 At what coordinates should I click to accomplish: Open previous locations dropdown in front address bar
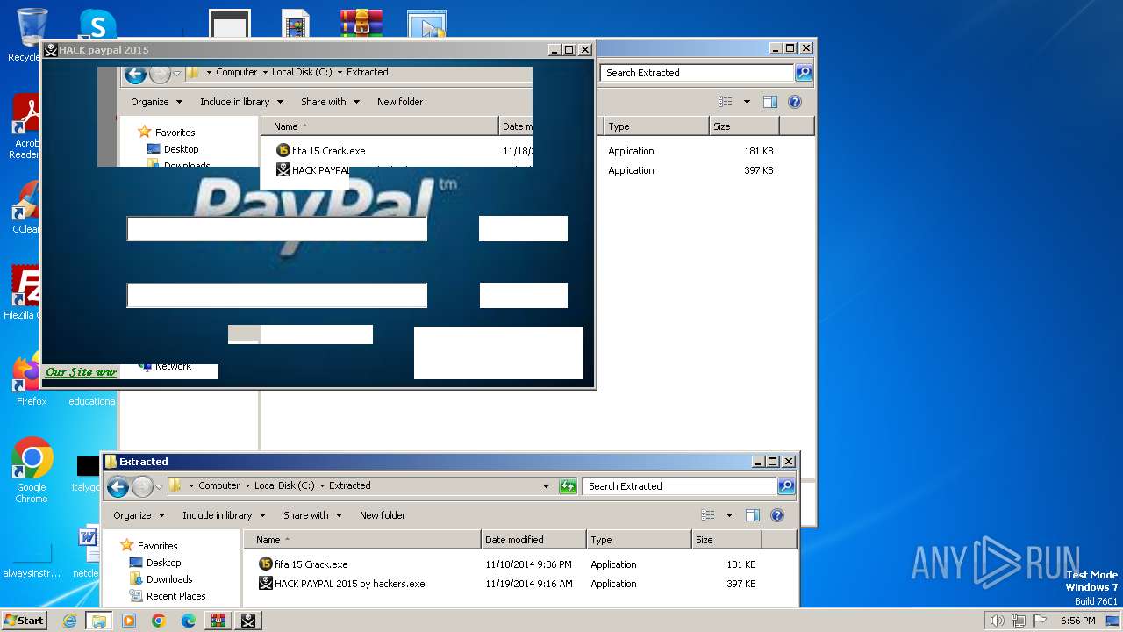coord(546,486)
